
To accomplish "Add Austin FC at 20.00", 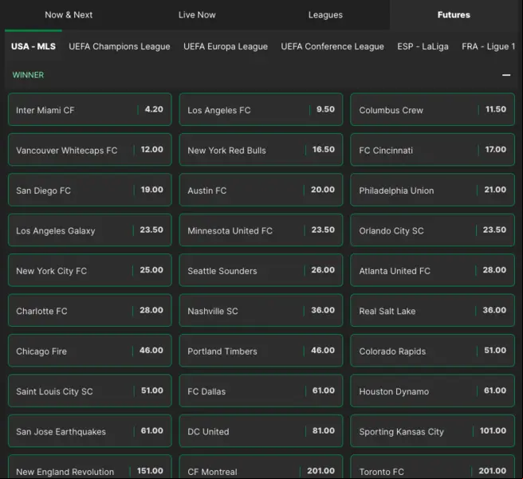I will coord(261,190).
